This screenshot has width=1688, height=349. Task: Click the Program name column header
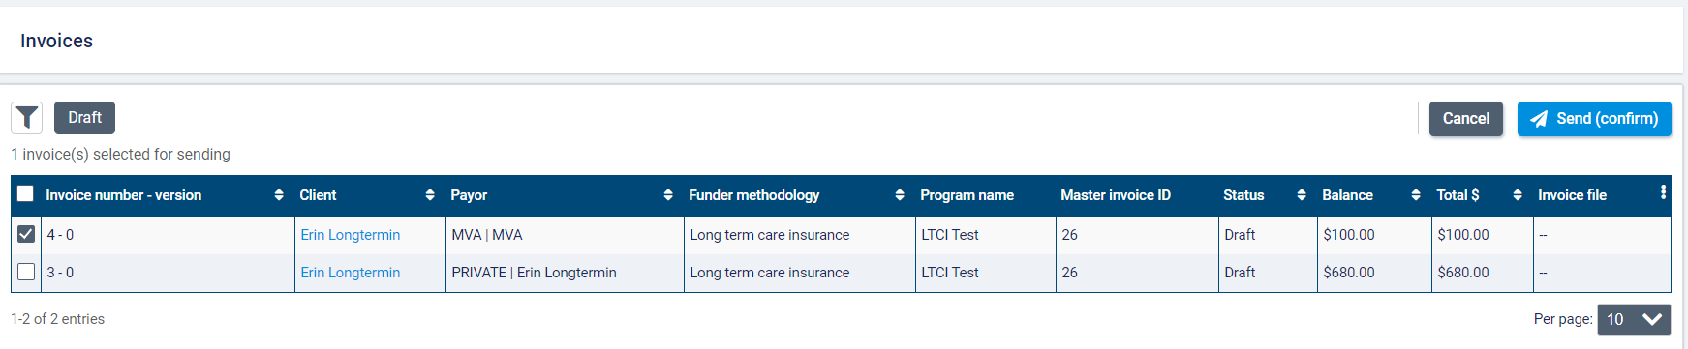967,195
